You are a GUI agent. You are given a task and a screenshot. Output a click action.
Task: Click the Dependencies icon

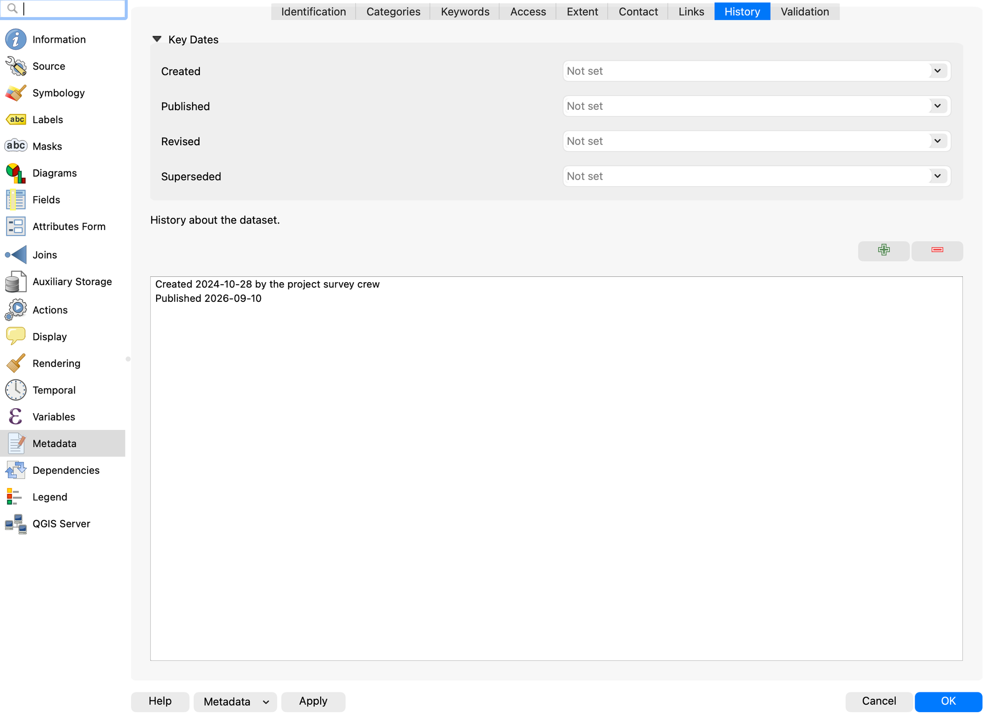(x=16, y=470)
